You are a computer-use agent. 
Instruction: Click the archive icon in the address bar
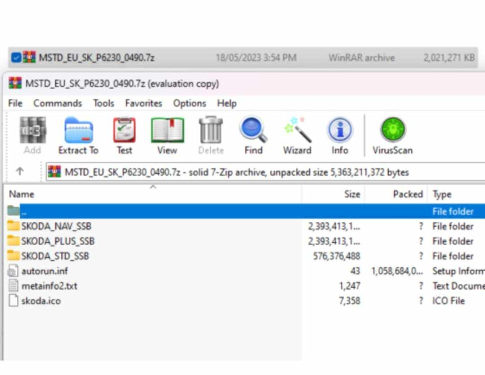coord(54,172)
